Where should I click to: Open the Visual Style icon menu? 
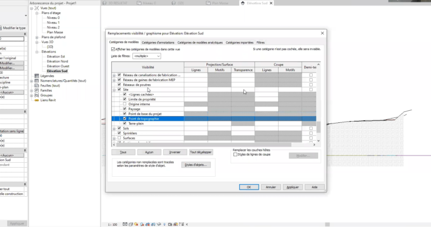pyautogui.click(x=131, y=224)
